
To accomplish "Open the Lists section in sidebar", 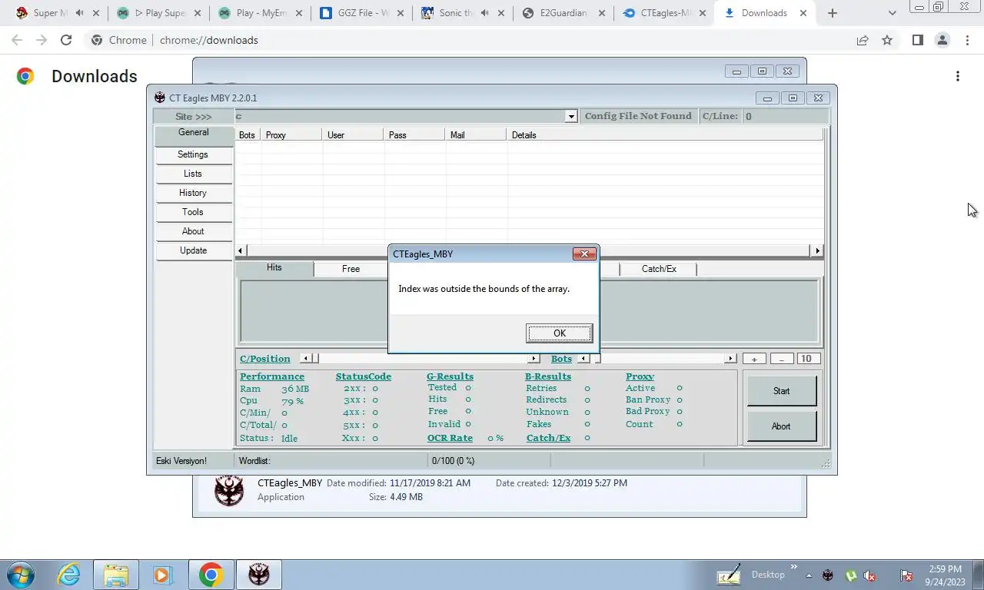I will coord(193,174).
